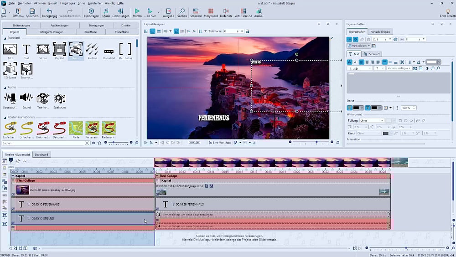Screen dimensions: 456x257
Task: Open the Füllung dropdown
Action: coord(372,121)
